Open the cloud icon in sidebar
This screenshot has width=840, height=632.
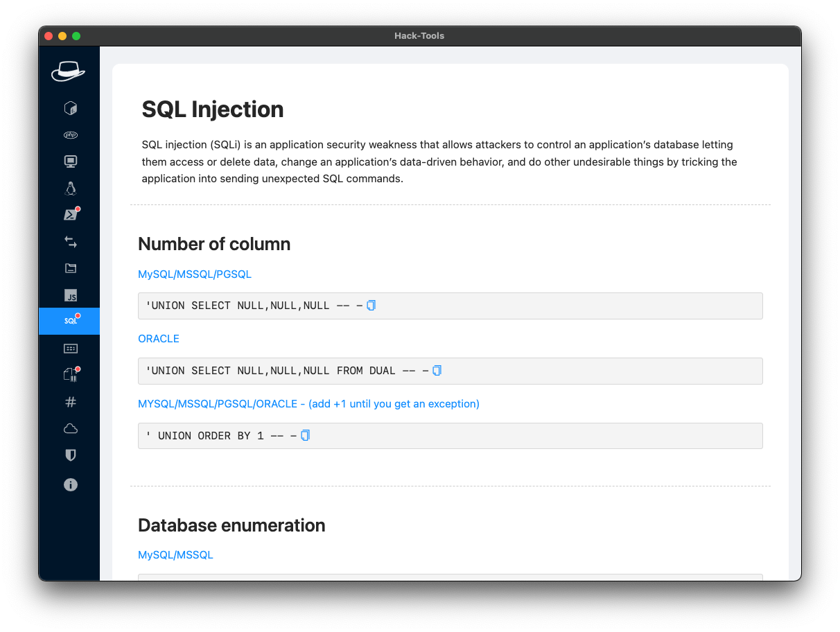coord(70,428)
